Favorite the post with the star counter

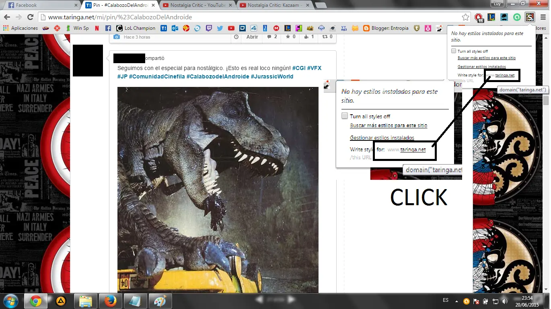point(290,37)
